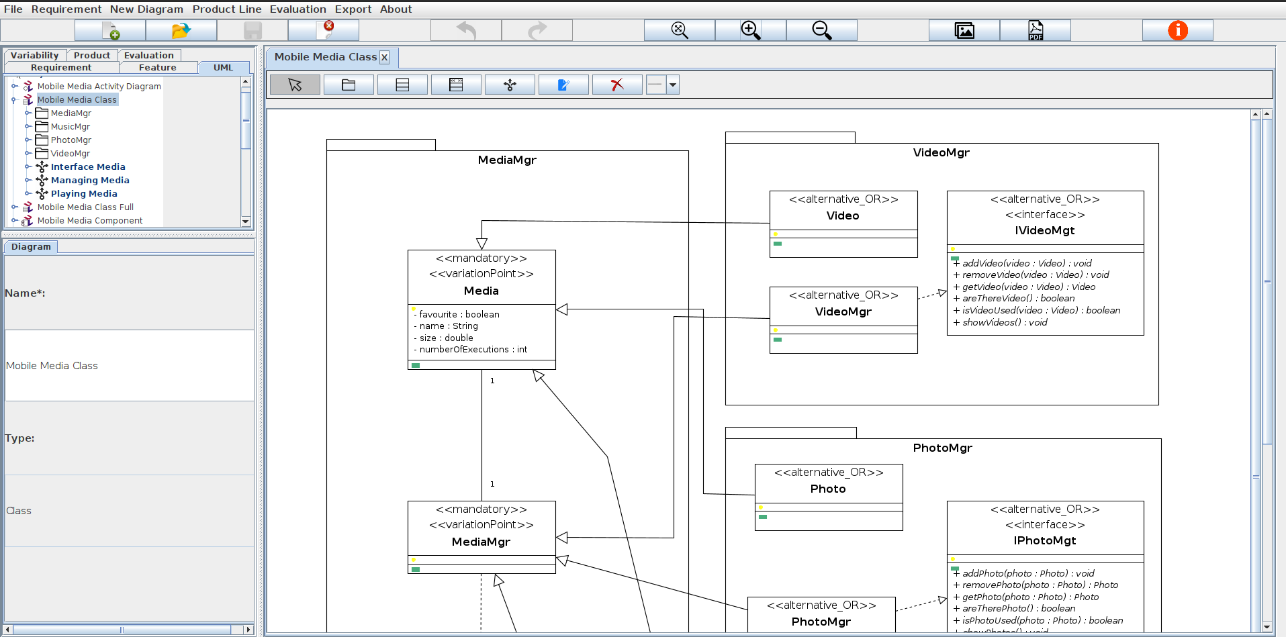Open the line style dropdown arrow
Screen dimensions: 1286x637
pos(672,85)
